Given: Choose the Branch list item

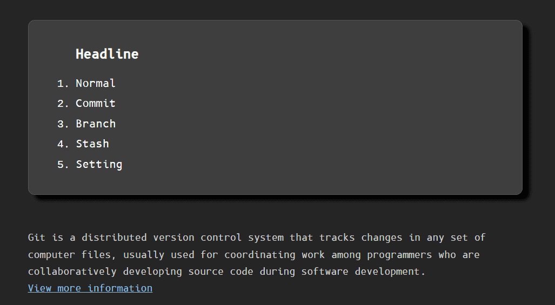Looking at the screenshot, I should coord(96,124).
